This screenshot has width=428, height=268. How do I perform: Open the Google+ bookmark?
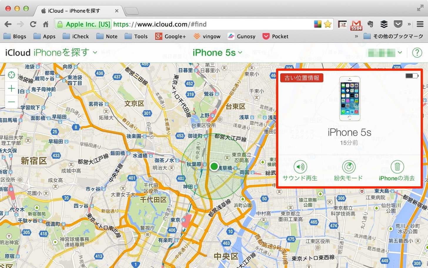[170, 36]
